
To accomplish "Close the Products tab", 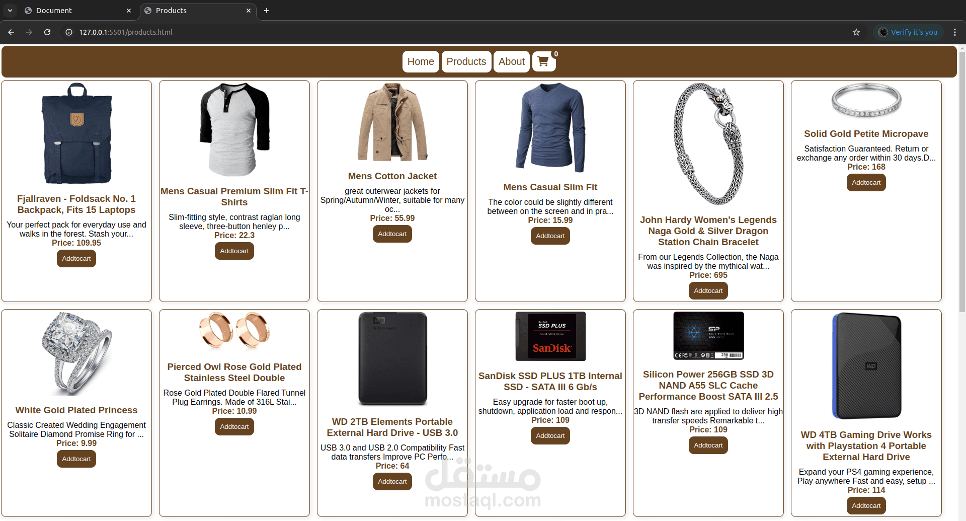I will click(x=249, y=11).
